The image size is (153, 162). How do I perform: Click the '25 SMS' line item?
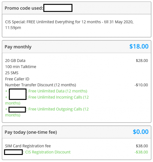click(12, 73)
